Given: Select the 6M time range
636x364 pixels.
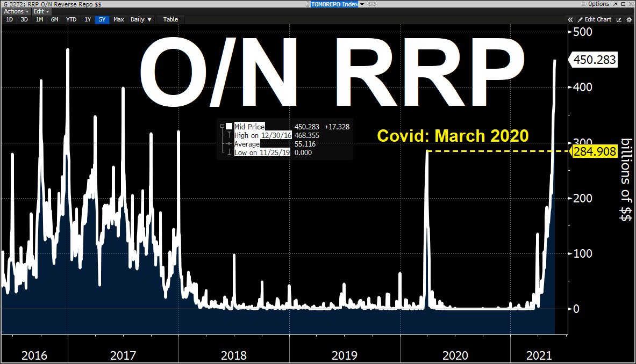Looking at the screenshot, I should click(x=54, y=19).
